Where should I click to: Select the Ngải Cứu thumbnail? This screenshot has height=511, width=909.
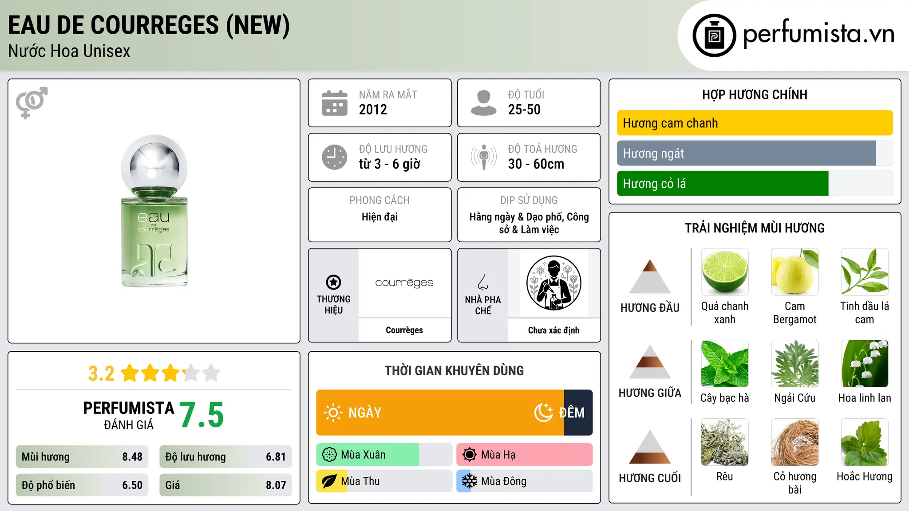coord(794,364)
